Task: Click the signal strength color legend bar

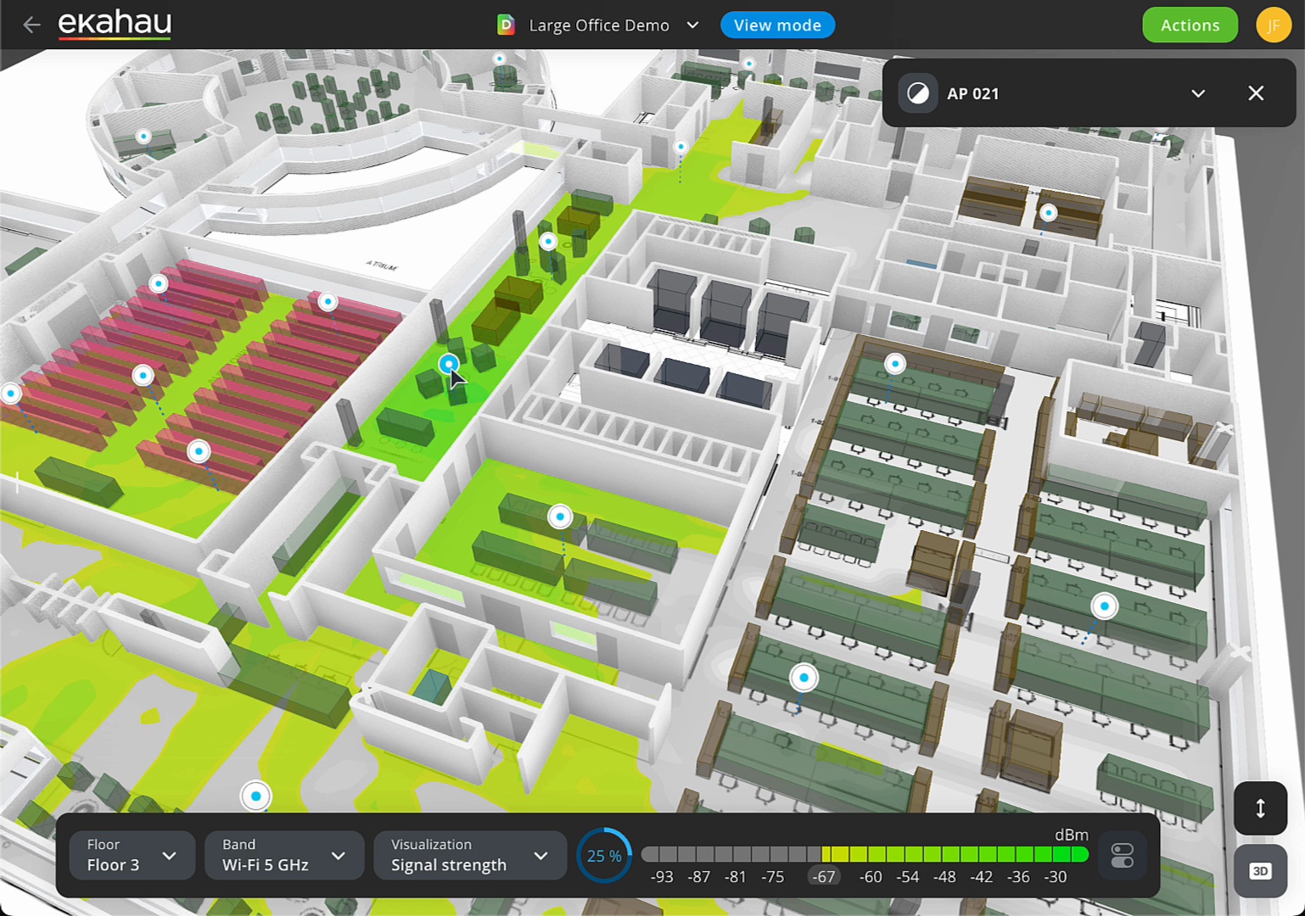Action: pos(865,854)
